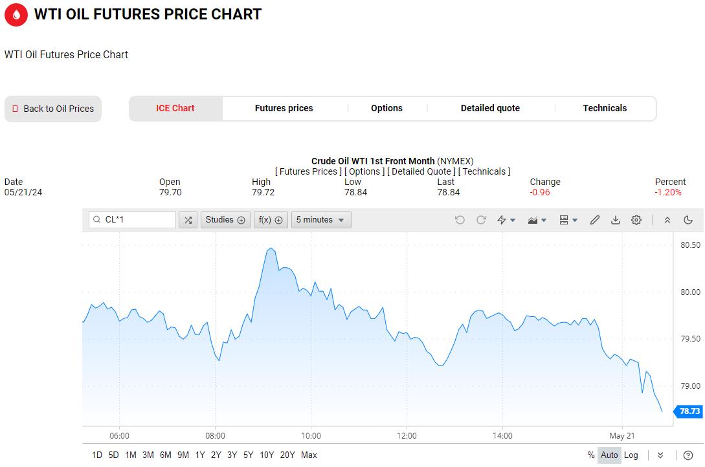
Task: Switch the price scale to Log
Action: [x=631, y=455]
